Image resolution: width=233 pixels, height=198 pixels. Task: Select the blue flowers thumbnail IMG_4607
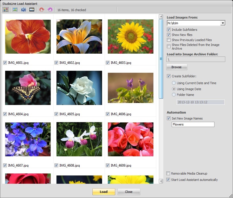click(28, 139)
